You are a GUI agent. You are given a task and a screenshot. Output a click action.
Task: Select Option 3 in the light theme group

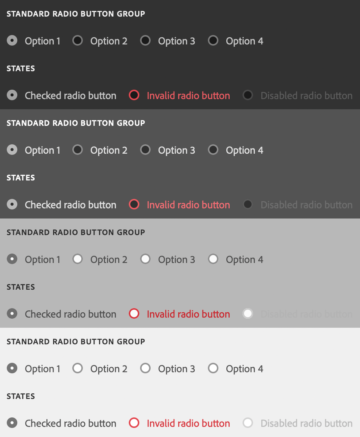(145, 368)
